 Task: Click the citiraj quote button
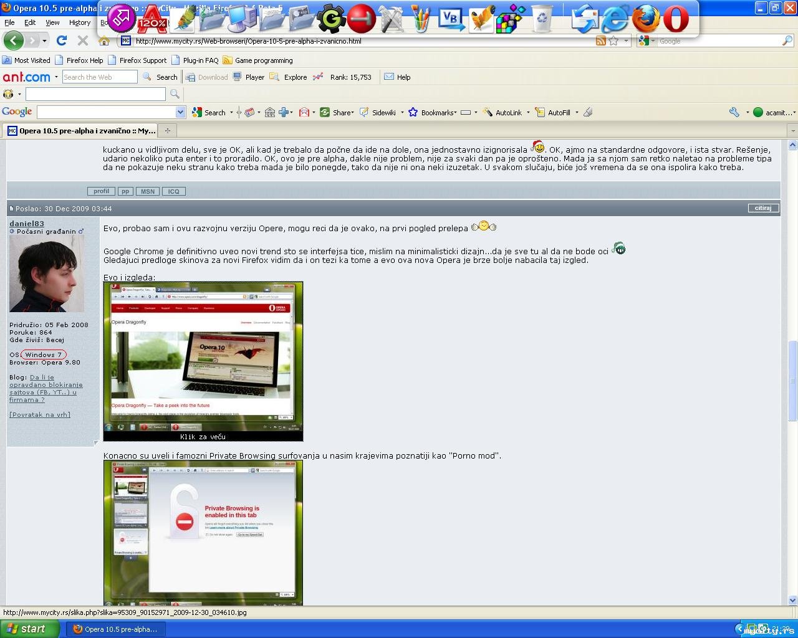tap(763, 208)
